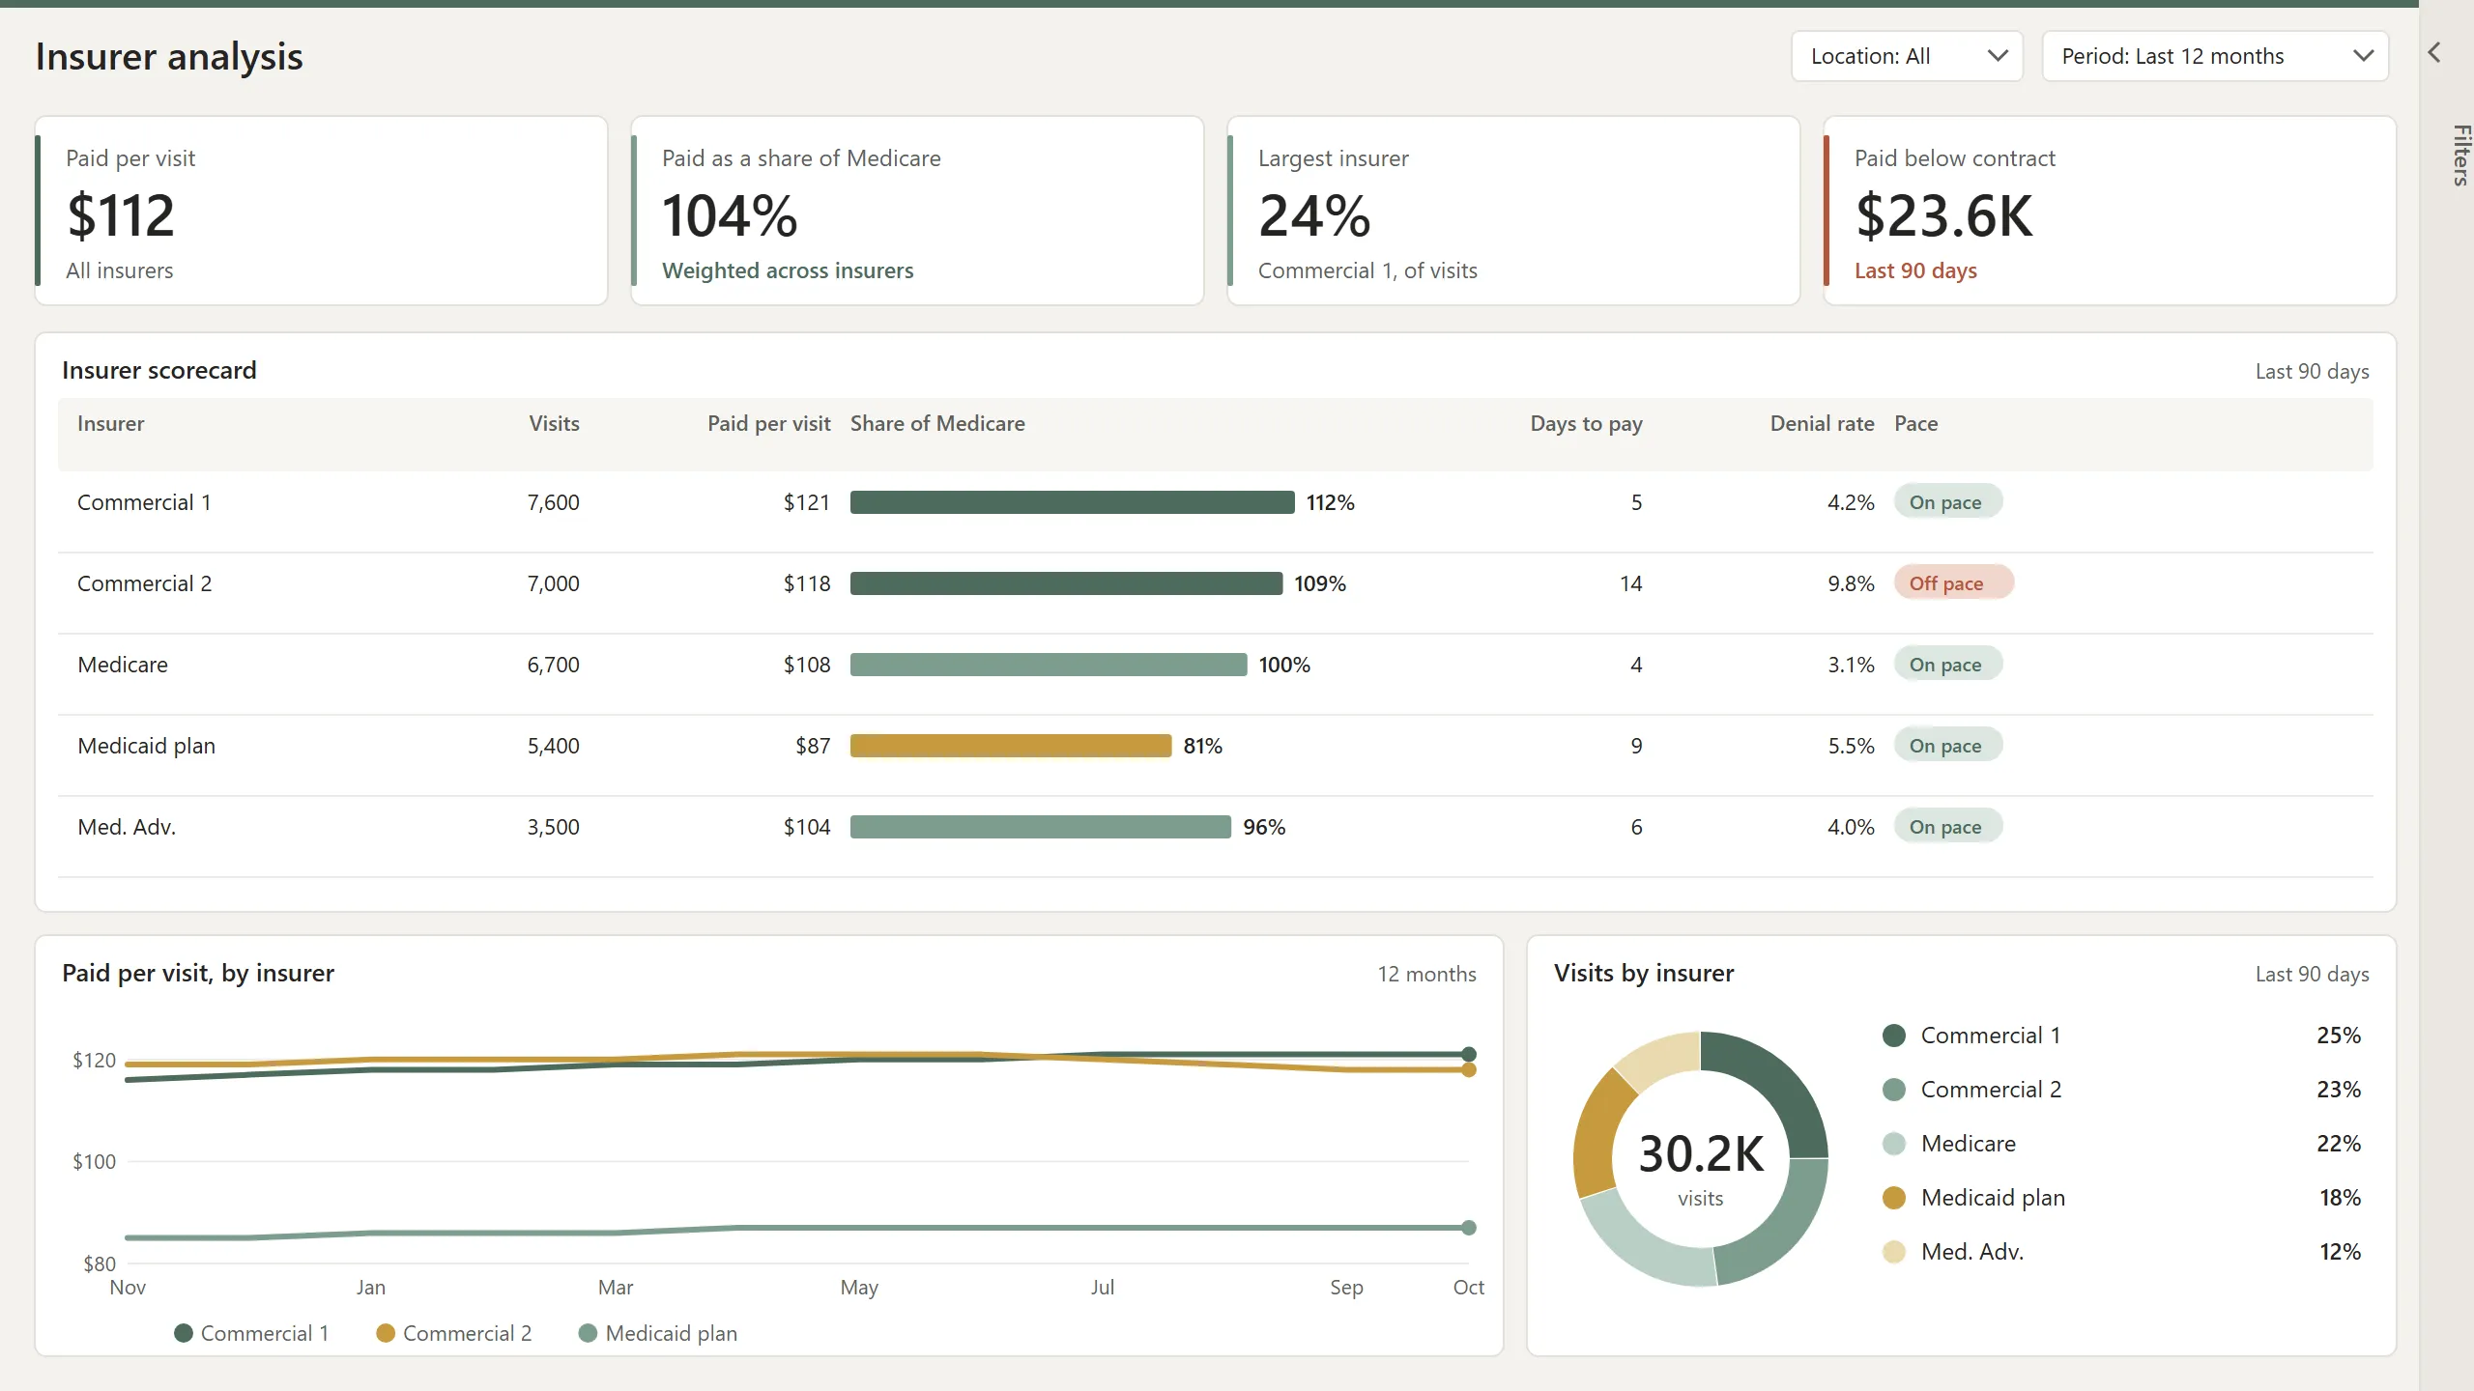
Task: Open the vertical Filters pane label
Action: (2460, 155)
